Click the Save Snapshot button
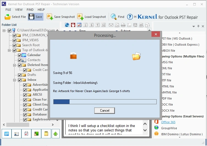 (61, 17)
